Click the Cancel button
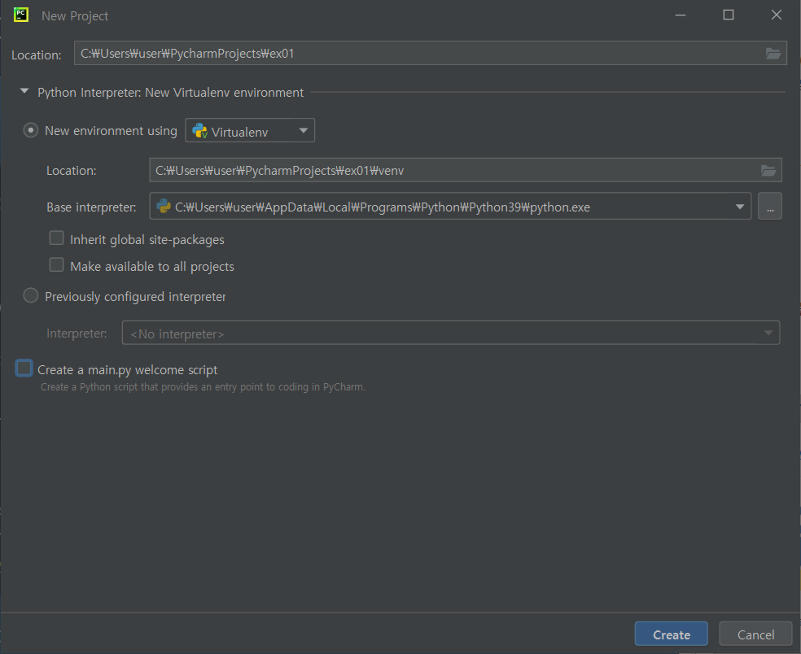 click(755, 634)
